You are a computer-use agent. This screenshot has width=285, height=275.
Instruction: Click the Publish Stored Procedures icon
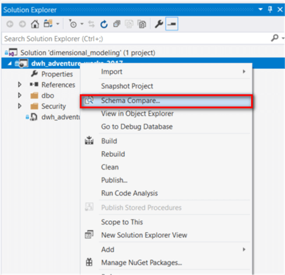tap(89, 207)
